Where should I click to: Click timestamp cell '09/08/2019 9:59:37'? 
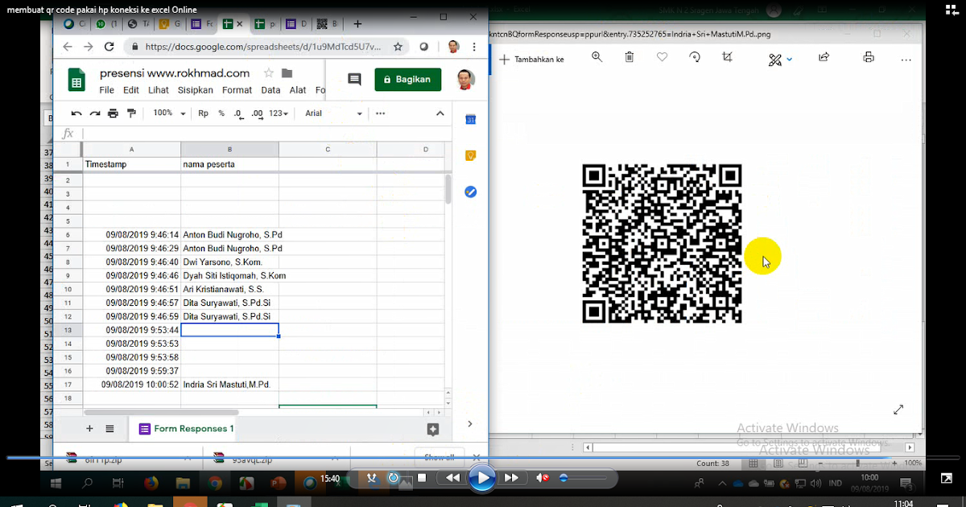131,371
